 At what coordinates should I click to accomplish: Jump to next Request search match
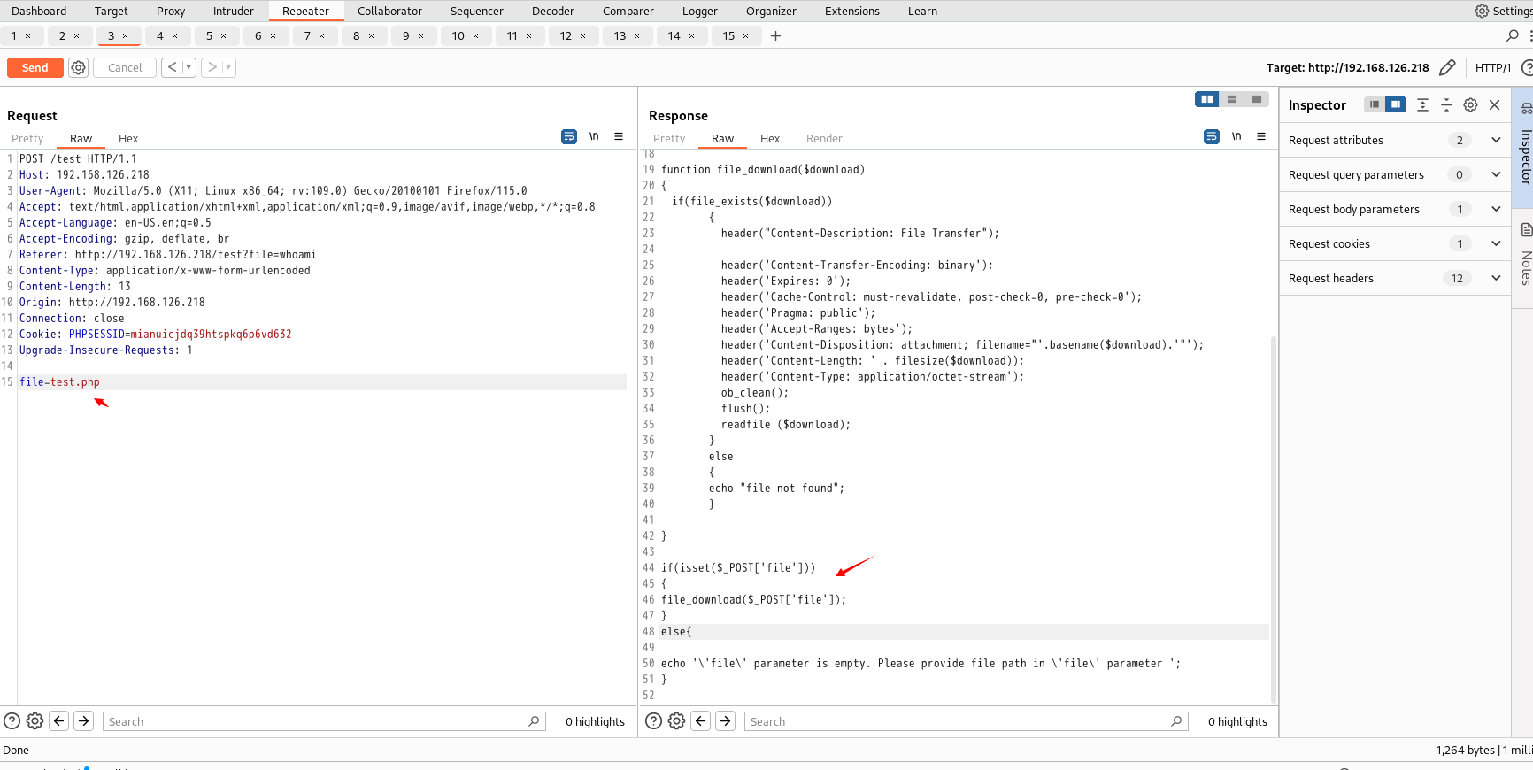84,721
